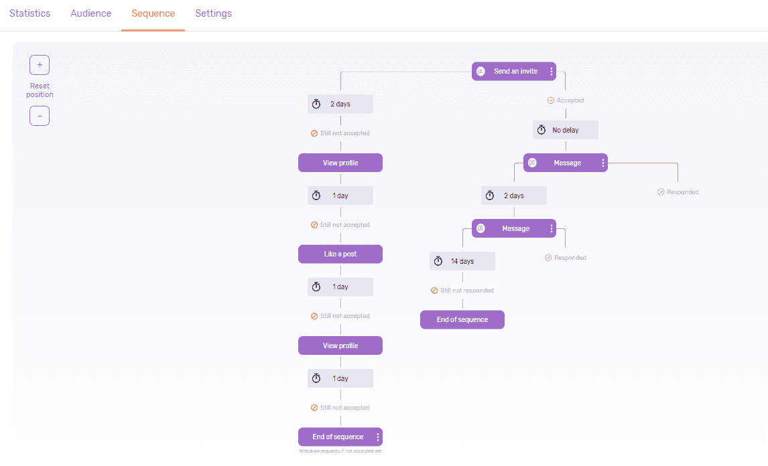This screenshot has width=768, height=466.
Task: Open the Settings tab
Action: click(x=214, y=13)
